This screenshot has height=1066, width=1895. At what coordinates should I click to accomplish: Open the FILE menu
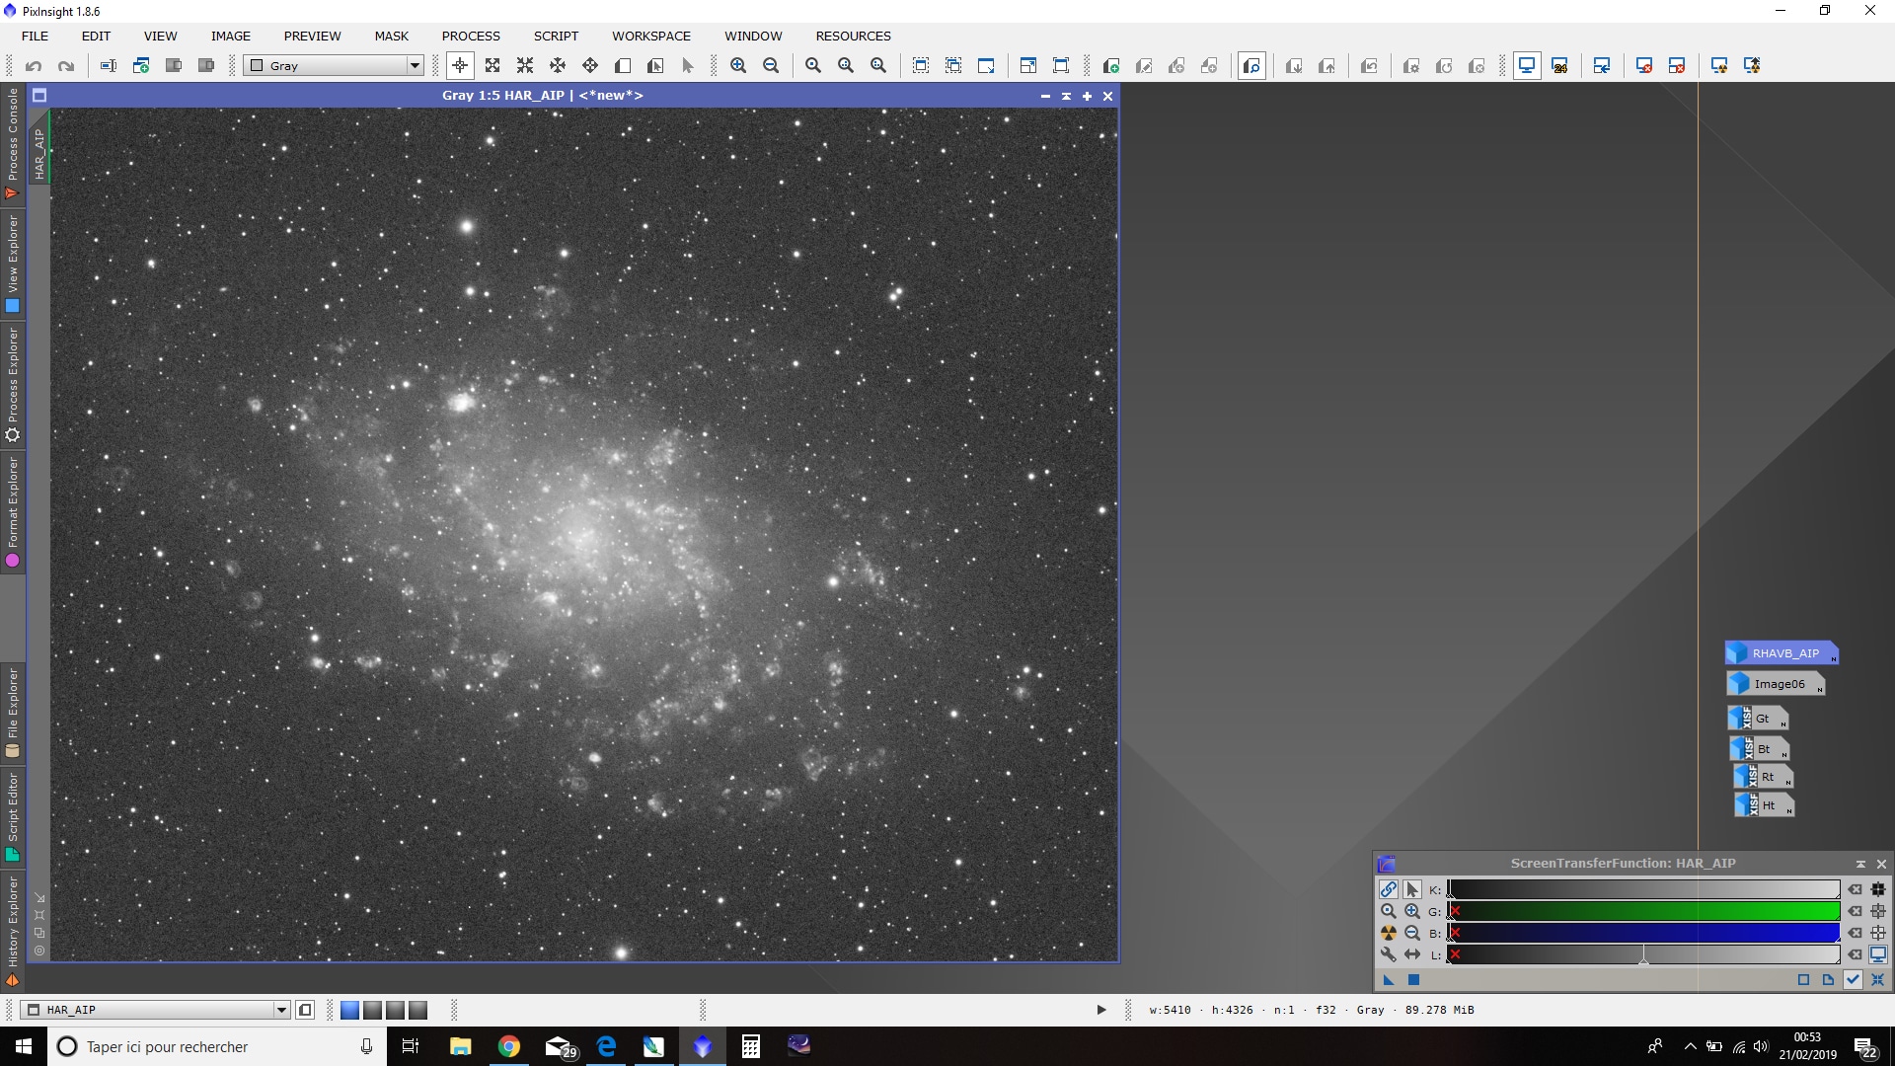[35, 36]
